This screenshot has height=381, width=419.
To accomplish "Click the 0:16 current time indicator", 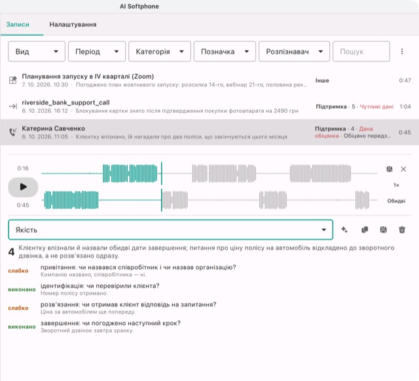I will pyautogui.click(x=23, y=168).
